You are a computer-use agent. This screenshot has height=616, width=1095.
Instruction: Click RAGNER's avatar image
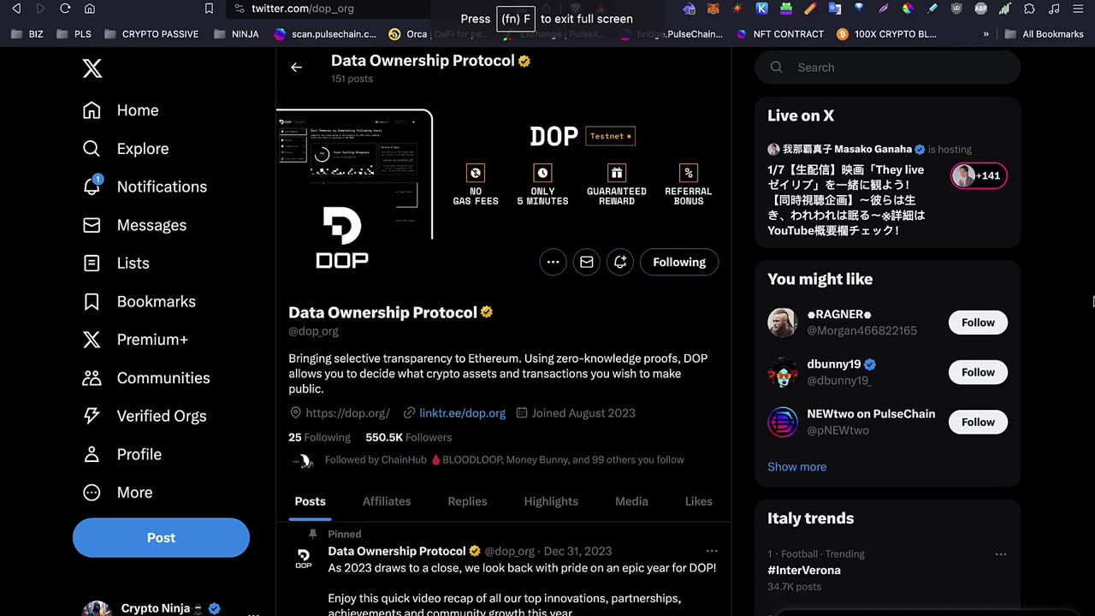(782, 323)
